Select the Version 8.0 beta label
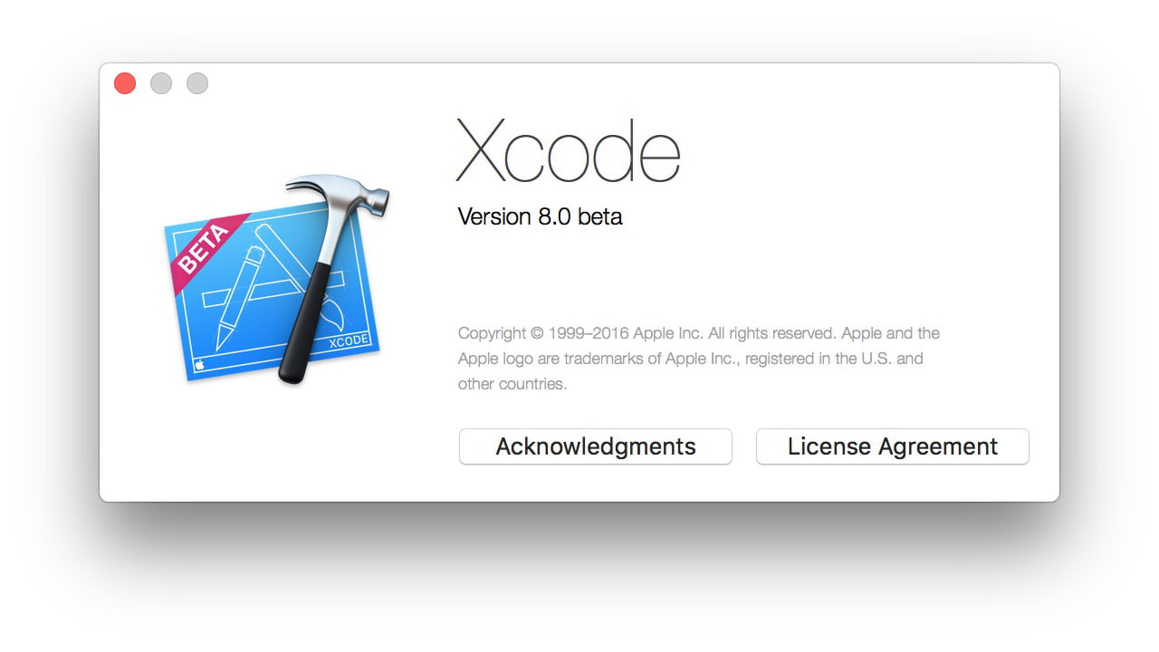The image size is (1159, 652). point(540,216)
